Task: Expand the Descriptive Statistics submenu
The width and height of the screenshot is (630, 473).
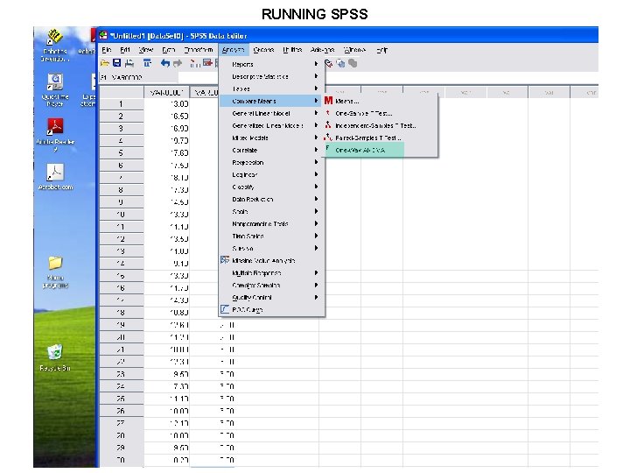Action: pyautogui.click(x=271, y=76)
